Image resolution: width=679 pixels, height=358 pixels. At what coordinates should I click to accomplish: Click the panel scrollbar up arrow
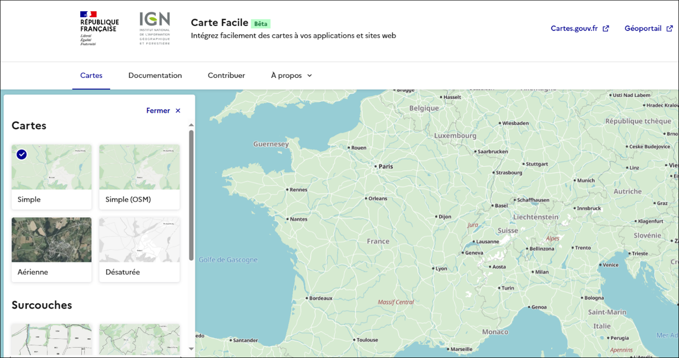(x=191, y=125)
